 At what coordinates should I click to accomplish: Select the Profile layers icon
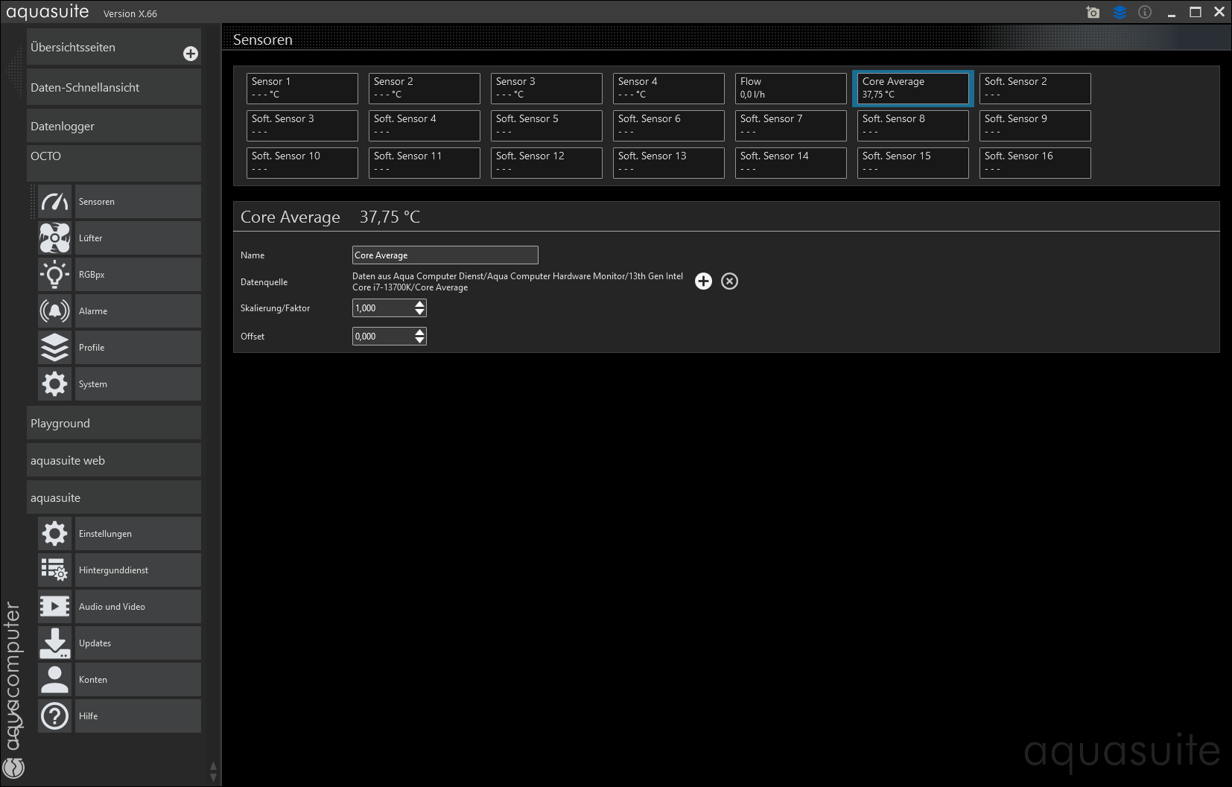click(x=54, y=348)
